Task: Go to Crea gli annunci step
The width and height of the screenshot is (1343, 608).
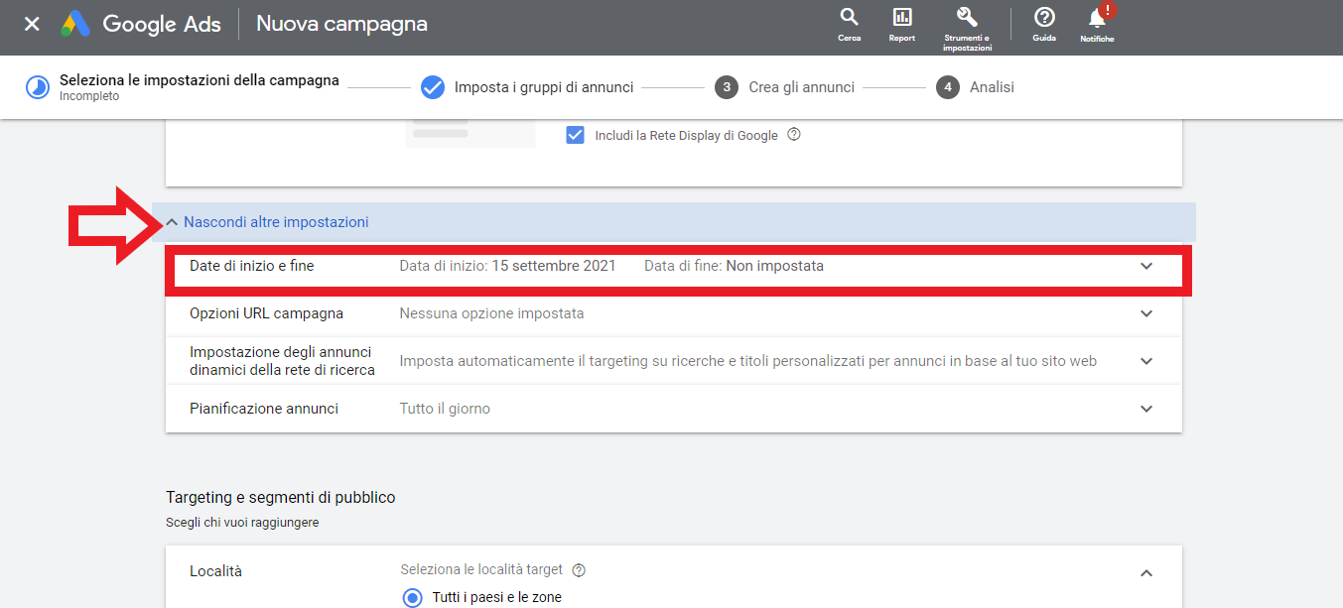Action: [800, 87]
